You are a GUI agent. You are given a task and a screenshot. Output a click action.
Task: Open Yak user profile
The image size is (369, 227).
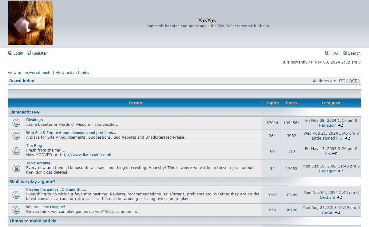coord(328,154)
